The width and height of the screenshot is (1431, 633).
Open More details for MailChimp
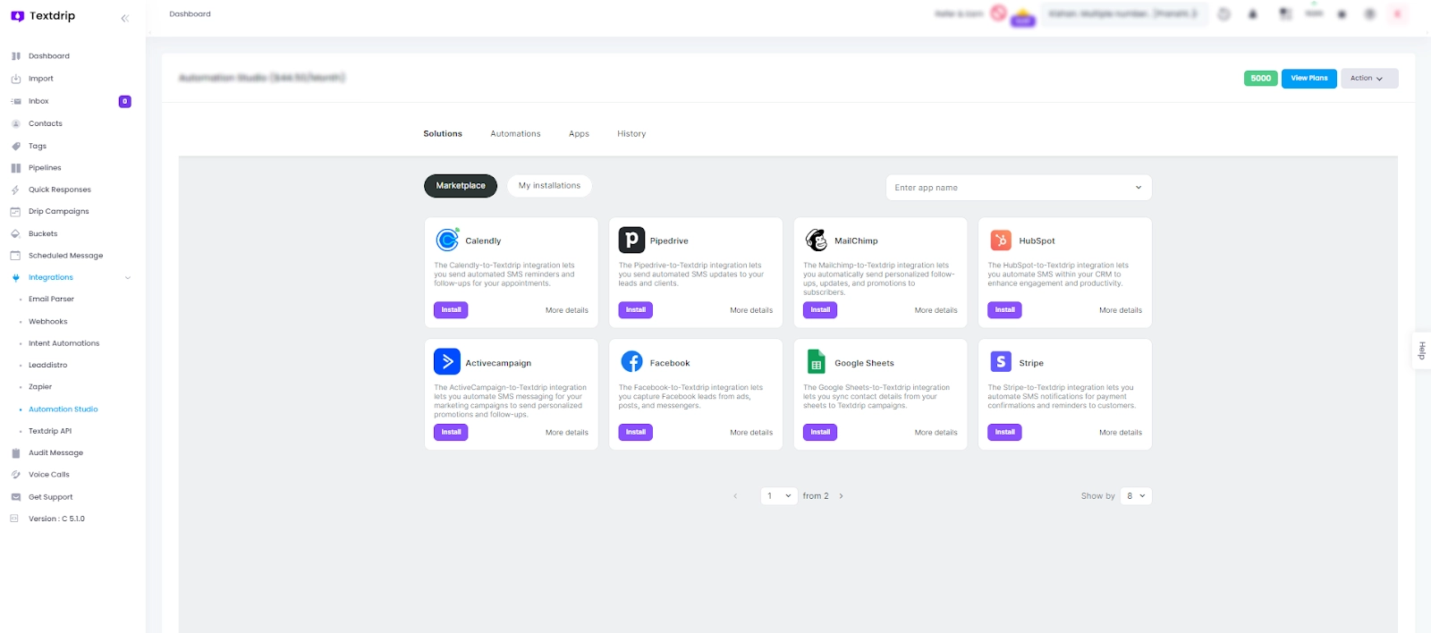pyautogui.click(x=936, y=310)
